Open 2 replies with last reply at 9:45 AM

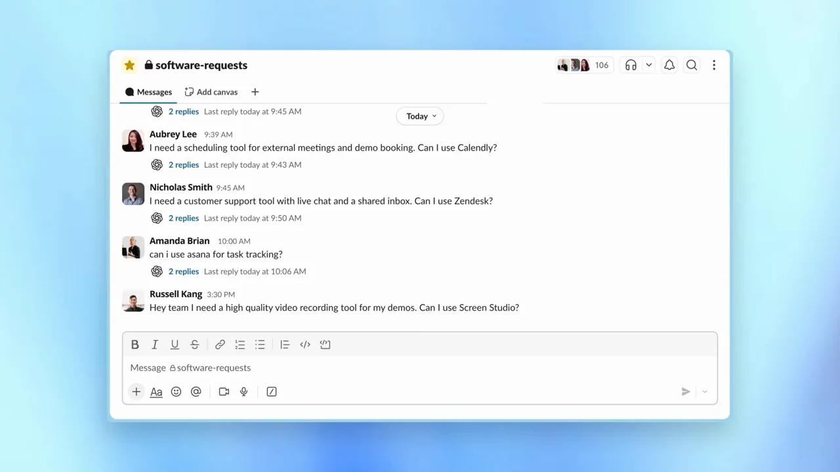click(x=184, y=111)
